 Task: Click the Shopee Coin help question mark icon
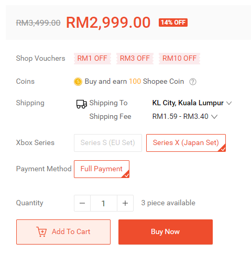[193, 82]
